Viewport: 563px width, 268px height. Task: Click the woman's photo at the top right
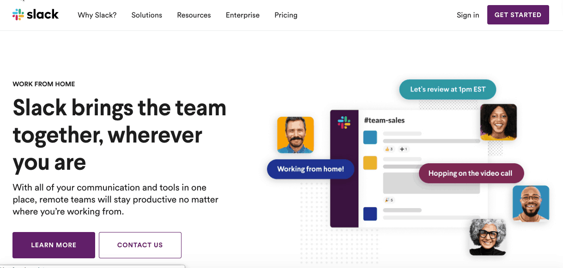498,122
